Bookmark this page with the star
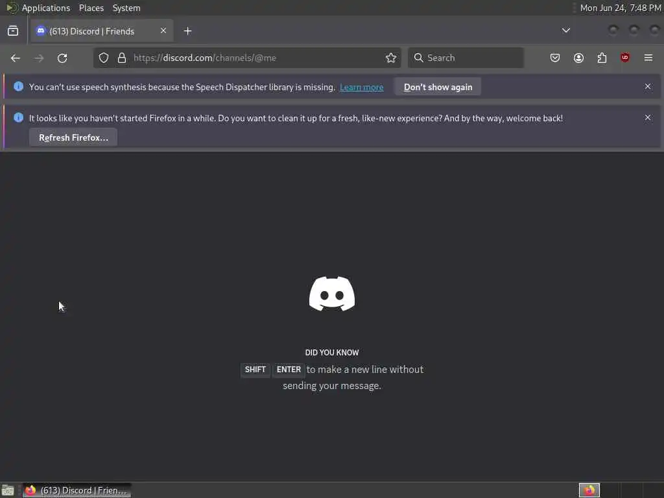The width and height of the screenshot is (664, 498). 391,58
